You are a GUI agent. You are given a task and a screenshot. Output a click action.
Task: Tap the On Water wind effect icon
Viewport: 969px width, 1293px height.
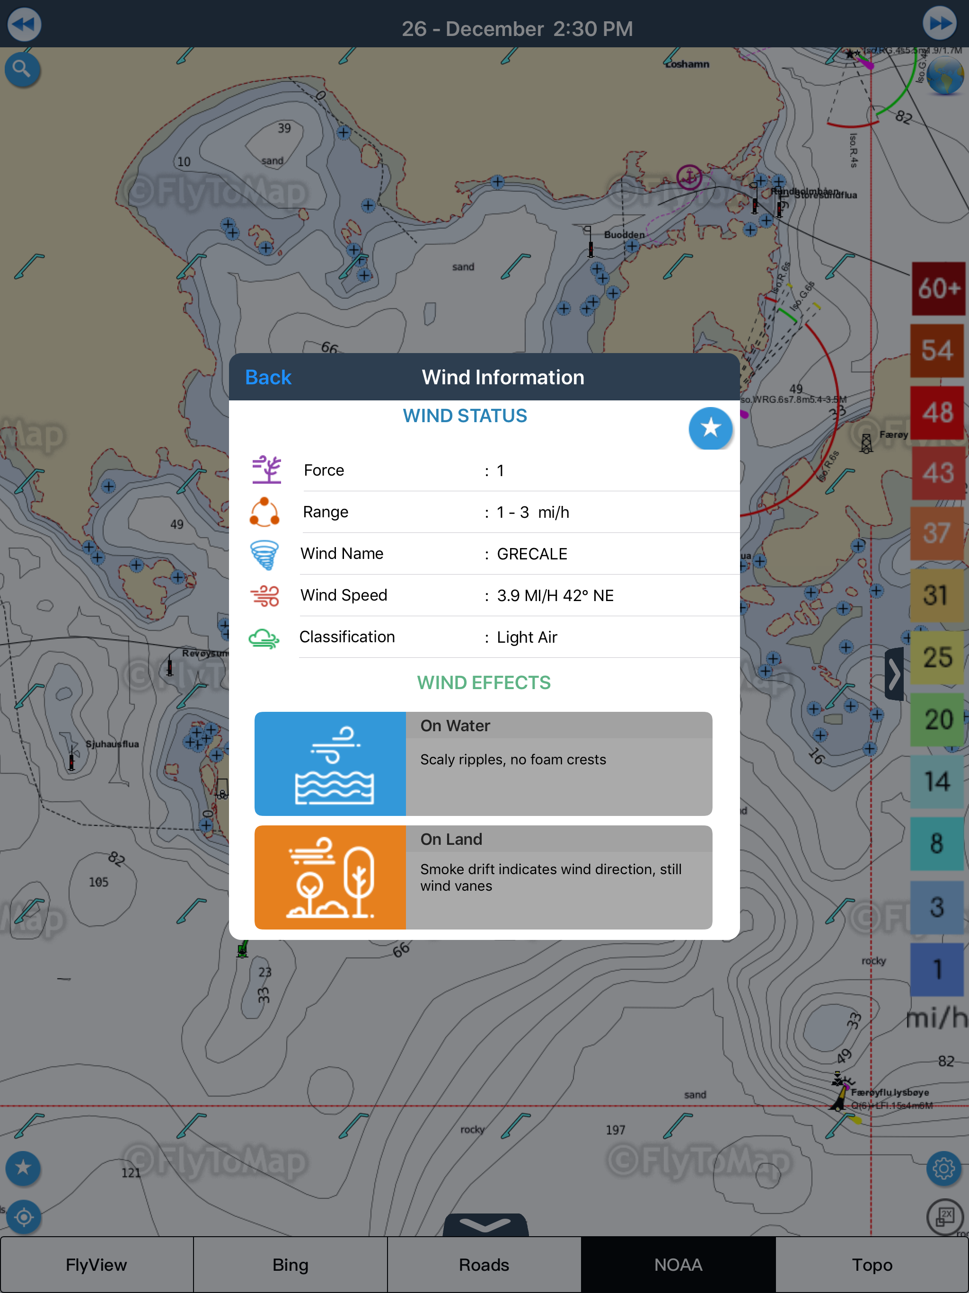coord(330,763)
